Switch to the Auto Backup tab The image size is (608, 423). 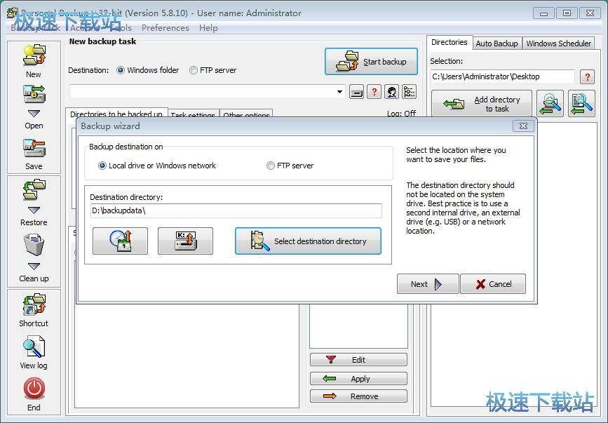click(x=496, y=43)
